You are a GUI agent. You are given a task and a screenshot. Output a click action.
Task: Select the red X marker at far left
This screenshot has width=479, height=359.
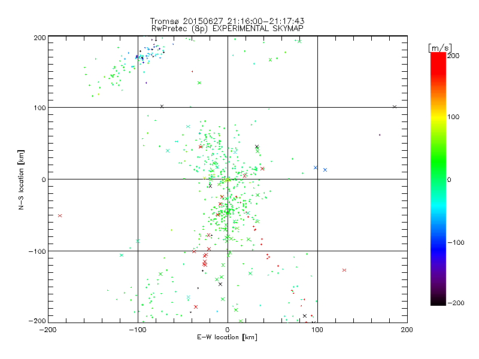(x=60, y=215)
